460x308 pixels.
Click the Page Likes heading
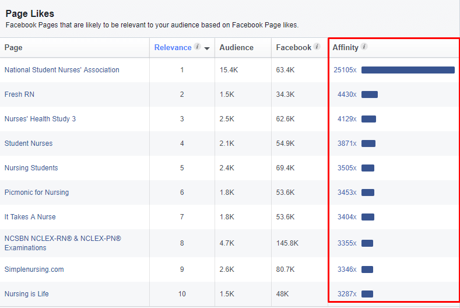[x=30, y=13]
